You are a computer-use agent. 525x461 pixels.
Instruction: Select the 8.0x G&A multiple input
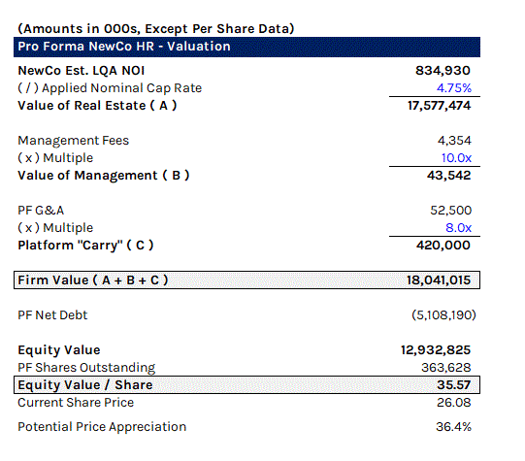[458, 228]
